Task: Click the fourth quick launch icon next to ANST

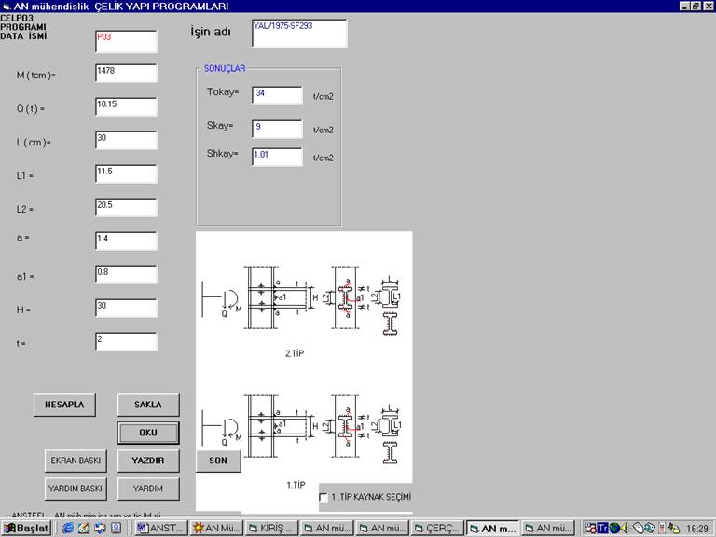Action: tap(116, 529)
